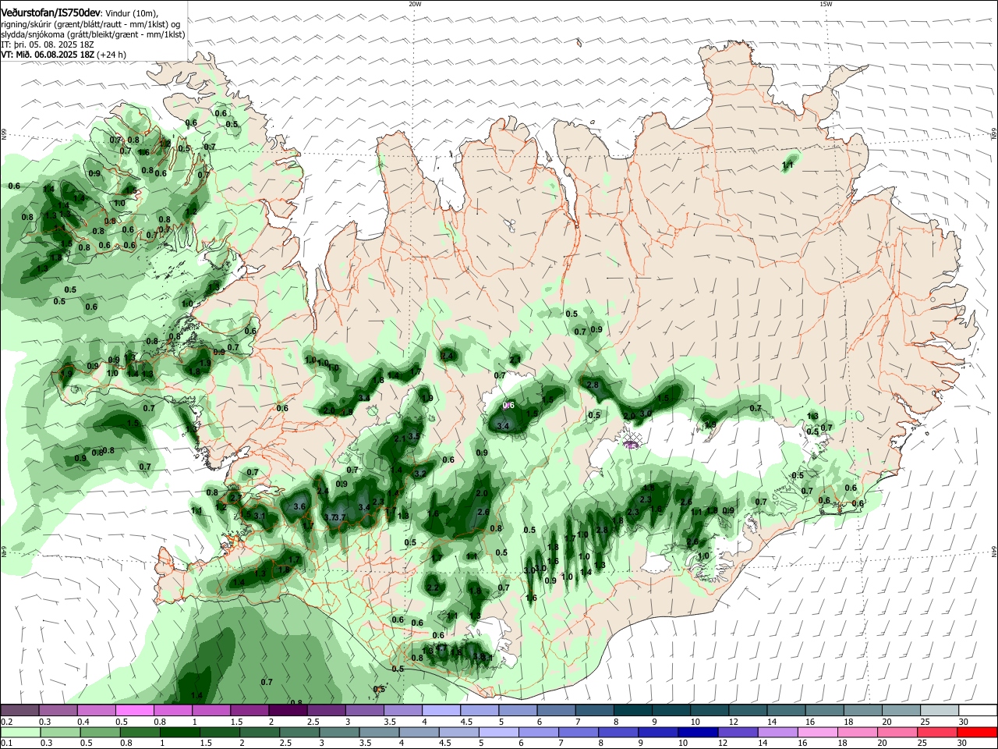
Task: Pick the dark purple snow swatch between 2 and 2.5
Action: pyautogui.click(x=287, y=711)
